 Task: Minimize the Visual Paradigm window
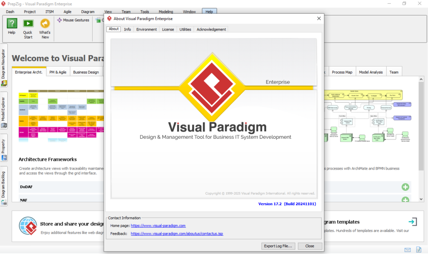[x=389, y=3]
